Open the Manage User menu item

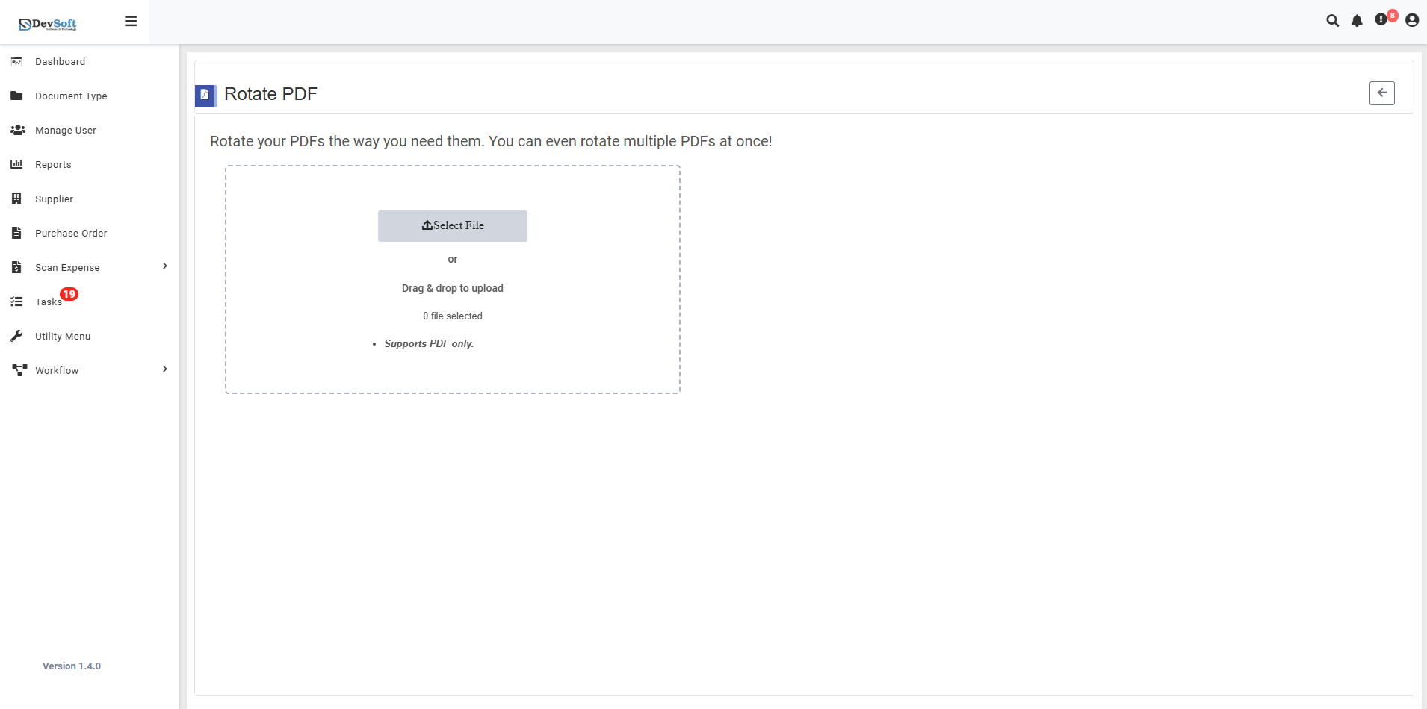[x=66, y=130]
